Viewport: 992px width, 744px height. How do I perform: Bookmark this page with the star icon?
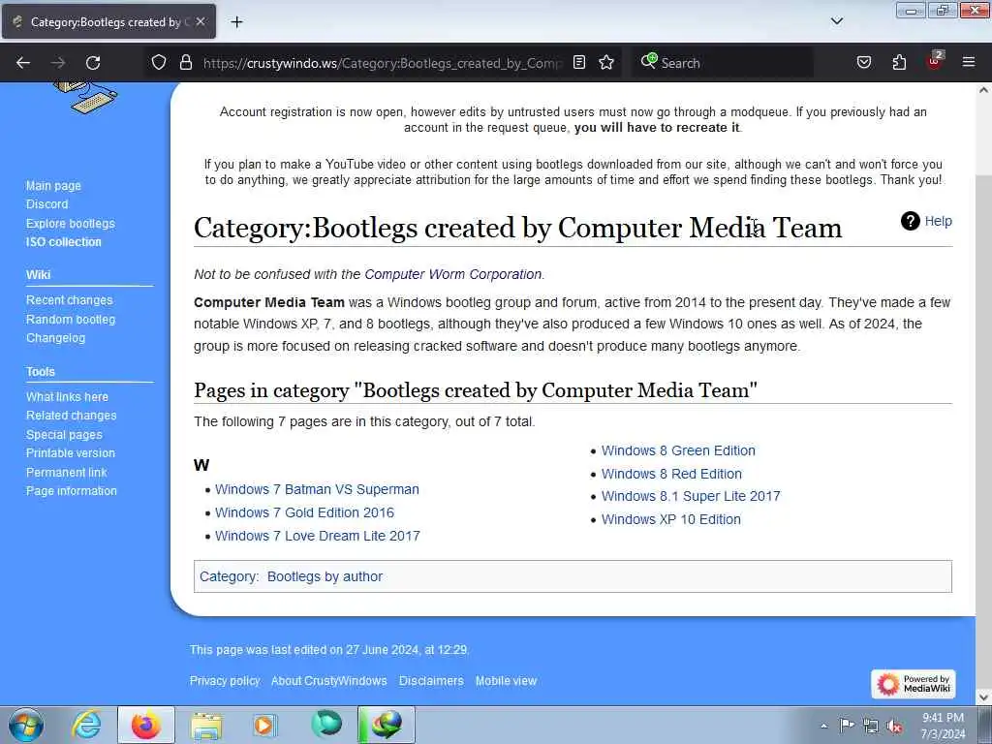[x=606, y=62]
